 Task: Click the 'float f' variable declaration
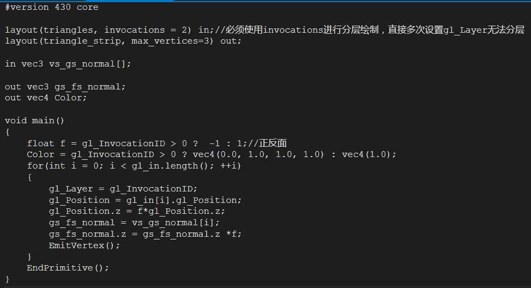click(46, 143)
